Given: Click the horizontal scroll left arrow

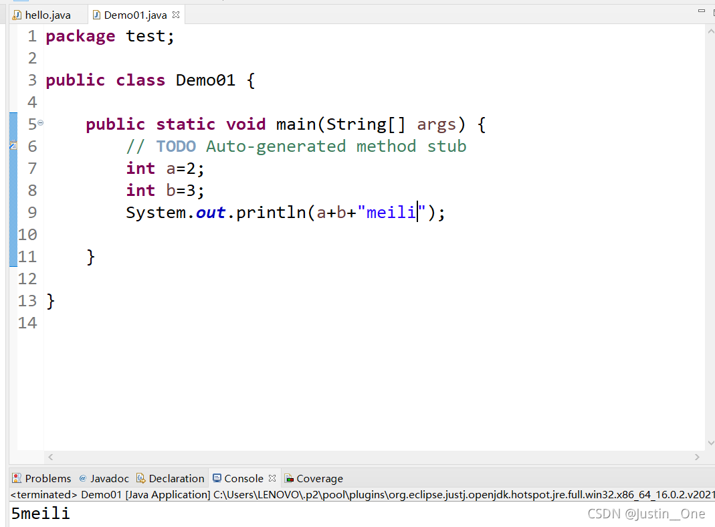Looking at the screenshot, I should point(51,457).
